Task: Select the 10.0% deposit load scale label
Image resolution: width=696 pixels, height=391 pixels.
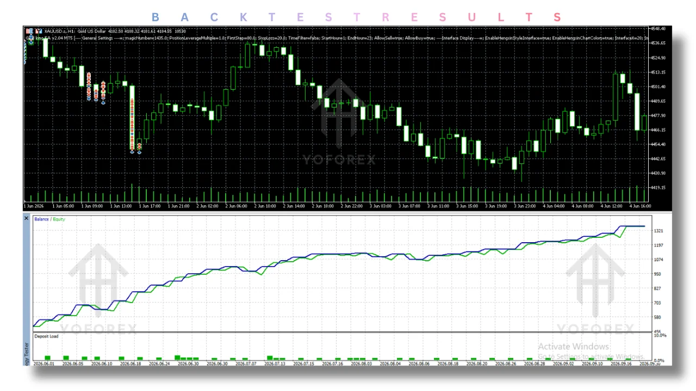Action: tap(659, 336)
